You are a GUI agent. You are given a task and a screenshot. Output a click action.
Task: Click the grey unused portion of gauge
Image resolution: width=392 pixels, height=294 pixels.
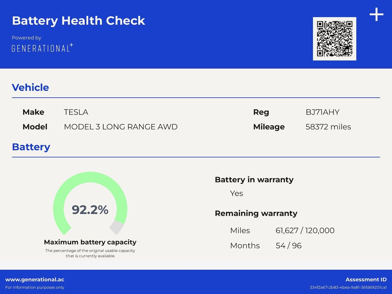[117, 227]
